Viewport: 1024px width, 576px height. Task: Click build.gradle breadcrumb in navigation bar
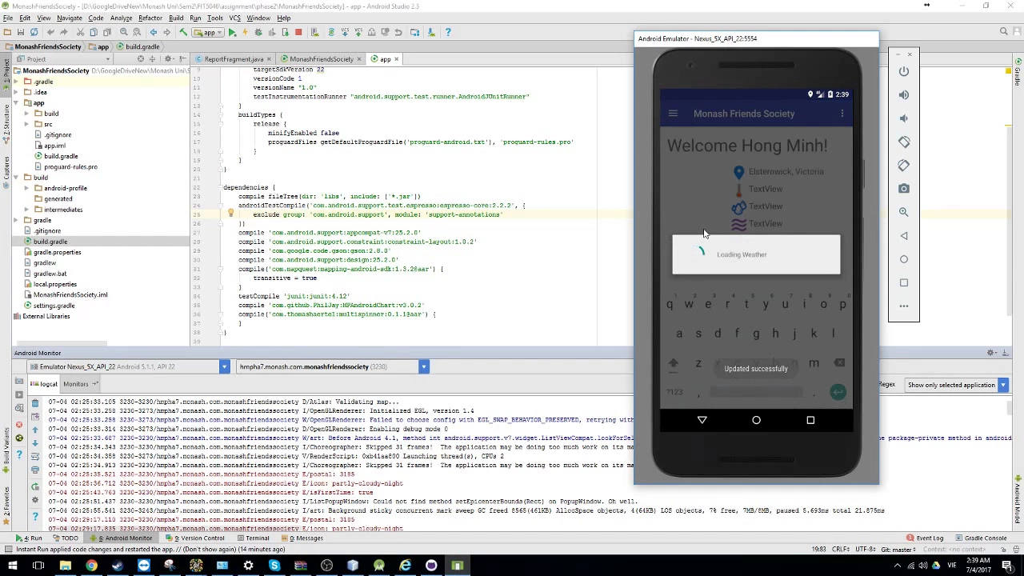tap(138, 46)
